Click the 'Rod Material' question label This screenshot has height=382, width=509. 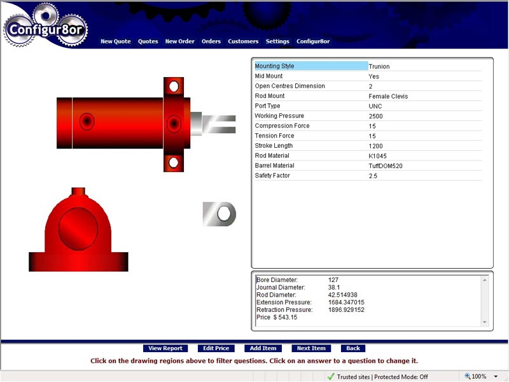272,155
